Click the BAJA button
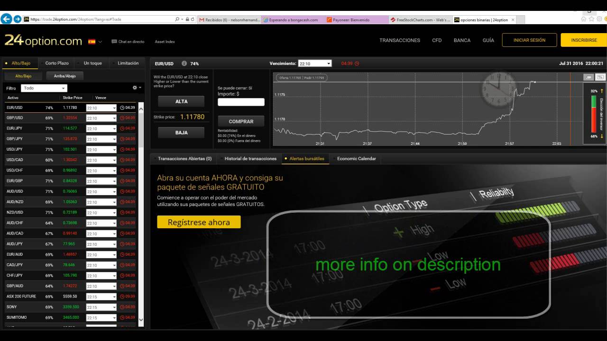Viewport: 607px width, 341px height. [x=181, y=133]
